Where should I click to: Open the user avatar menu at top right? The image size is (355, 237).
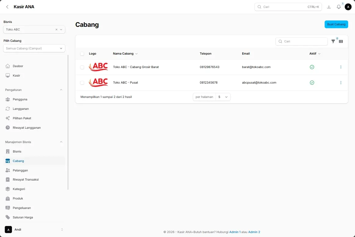coord(348,7)
